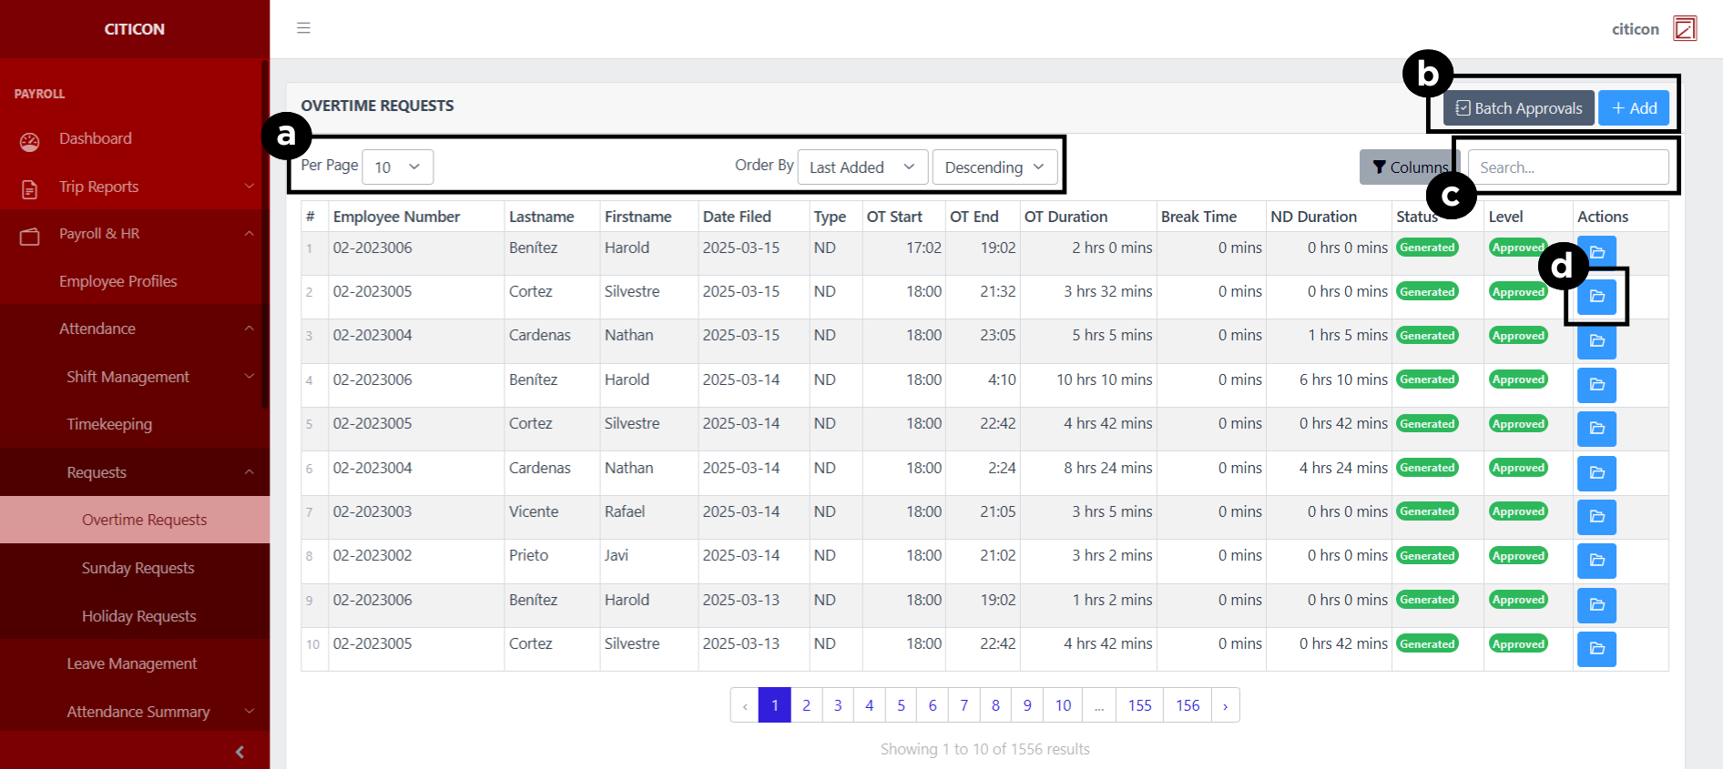The width and height of the screenshot is (1723, 769).
Task: Go to Employee Profiles page
Action: (x=117, y=281)
